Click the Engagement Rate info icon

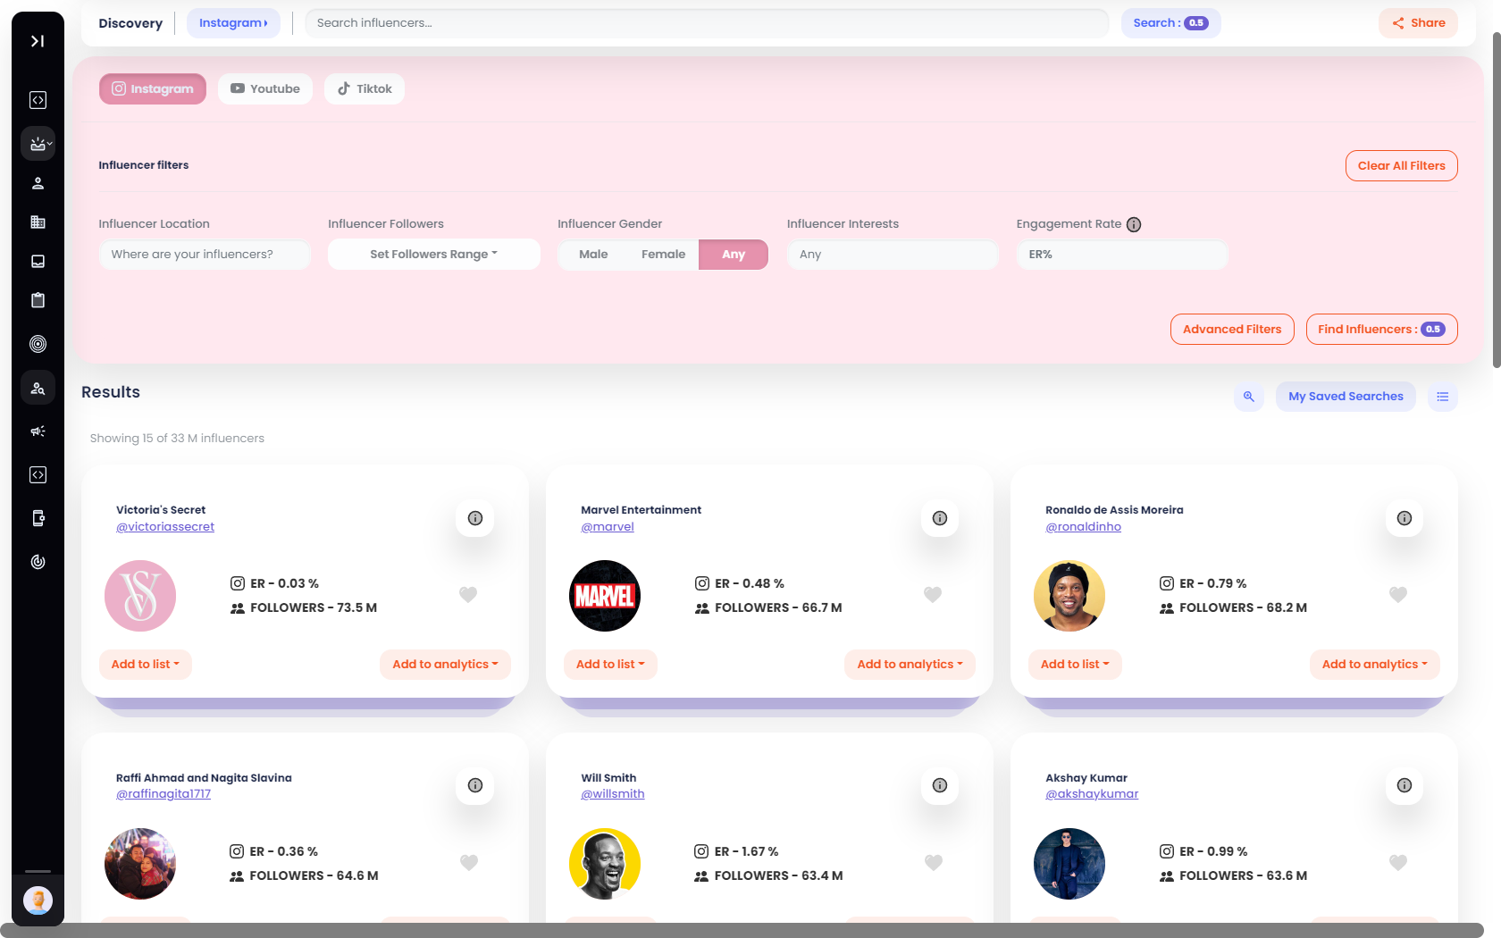[1134, 224]
